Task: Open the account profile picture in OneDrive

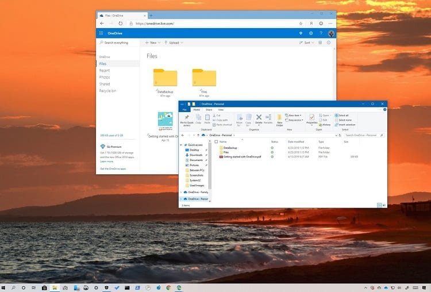Action: [331, 33]
